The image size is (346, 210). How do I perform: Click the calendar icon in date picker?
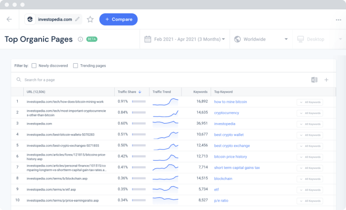point(148,39)
